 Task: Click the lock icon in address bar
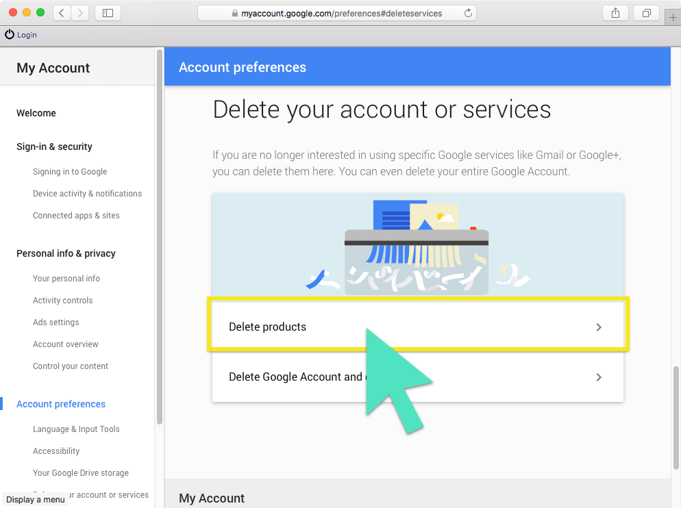(x=234, y=14)
